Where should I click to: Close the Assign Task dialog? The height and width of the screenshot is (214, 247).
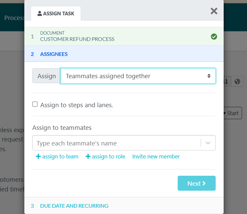coord(214,11)
